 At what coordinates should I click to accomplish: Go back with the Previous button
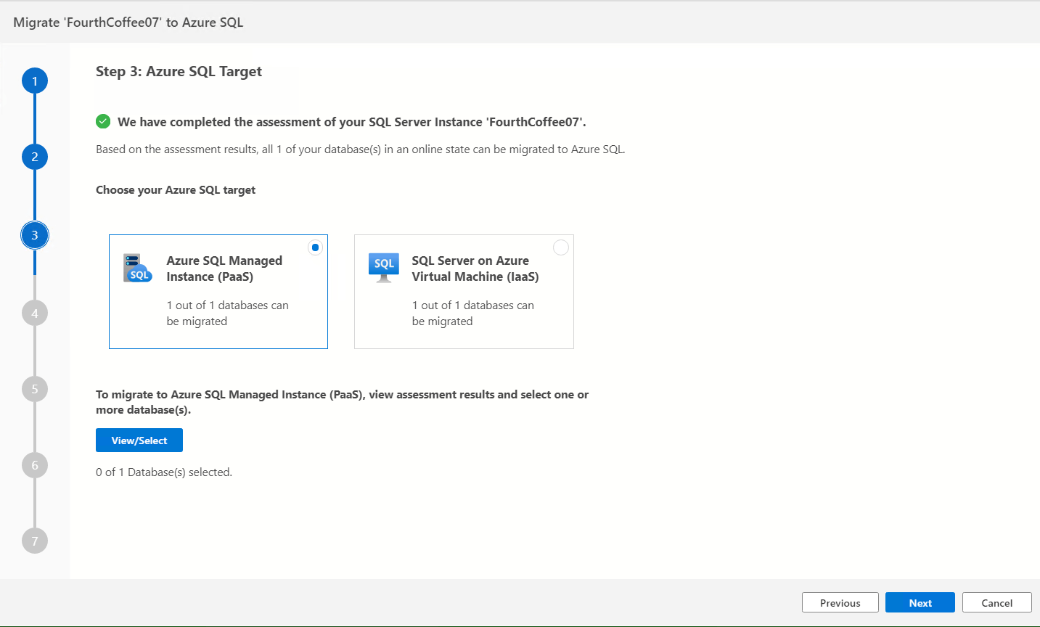(x=840, y=603)
